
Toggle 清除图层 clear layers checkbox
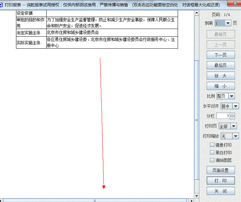pos(212,160)
